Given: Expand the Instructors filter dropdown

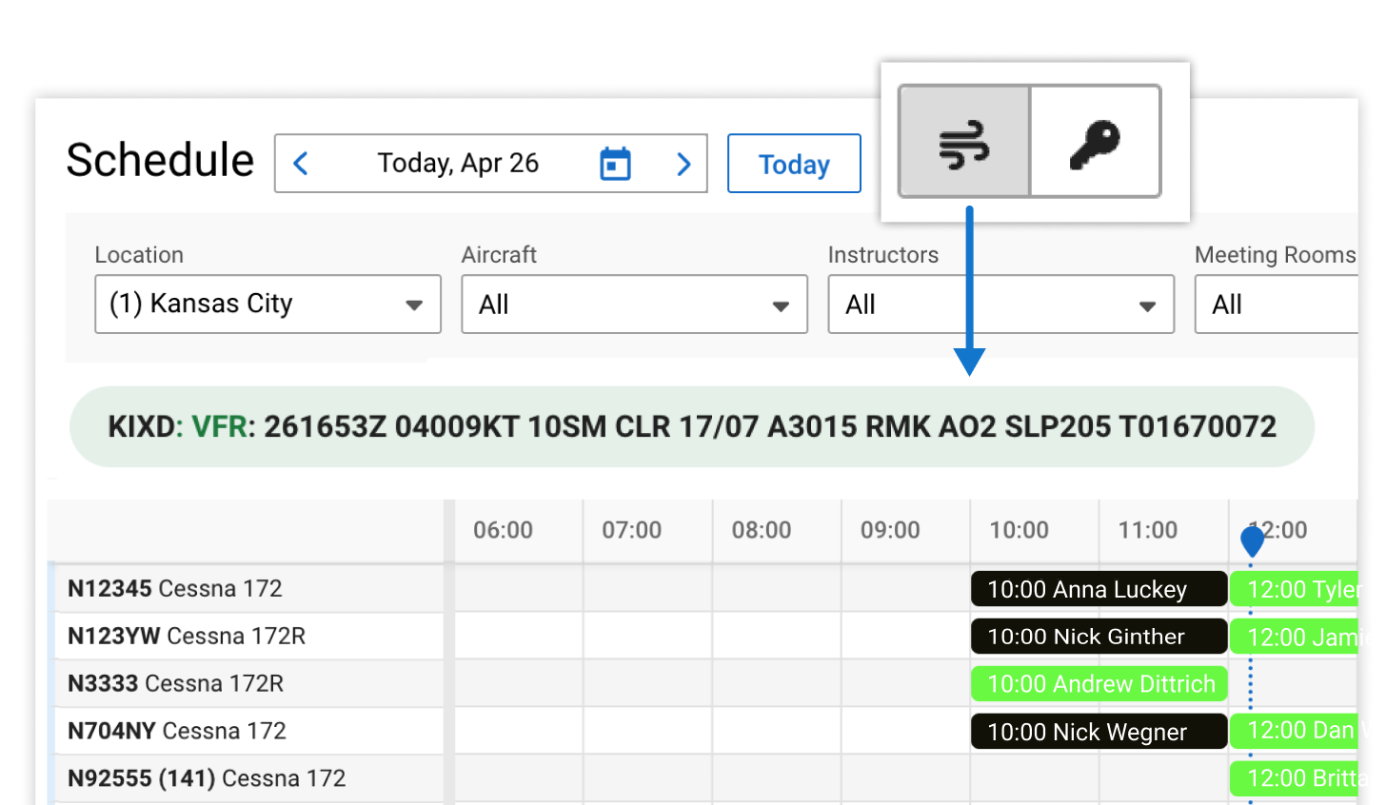Looking at the screenshot, I should [1000, 304].
